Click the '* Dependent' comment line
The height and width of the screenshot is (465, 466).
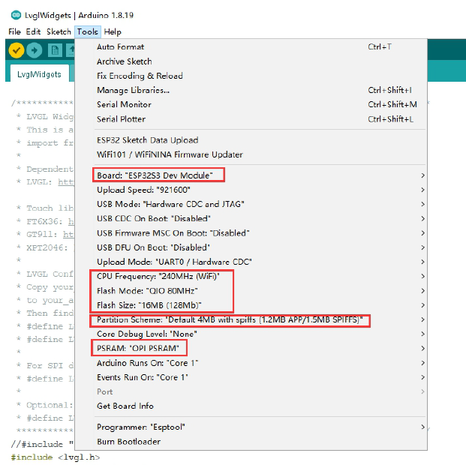click(45, 169)
